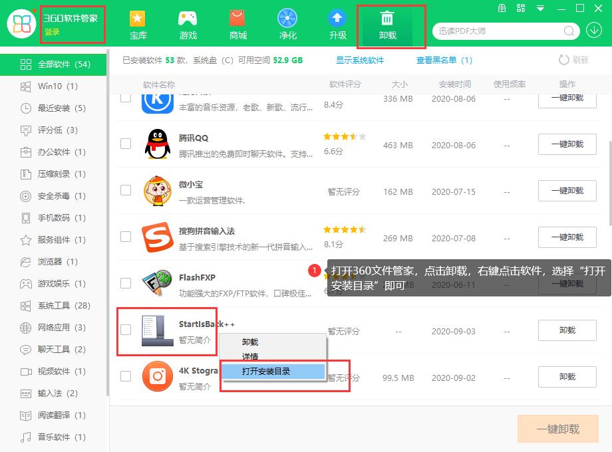This screenshot has height=452, width=612.
Task: Click the large orange 一键卸载 button
Action: [557, 429]
